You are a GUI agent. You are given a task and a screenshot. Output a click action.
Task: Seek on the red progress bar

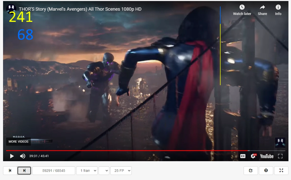(x=146, y=151)
